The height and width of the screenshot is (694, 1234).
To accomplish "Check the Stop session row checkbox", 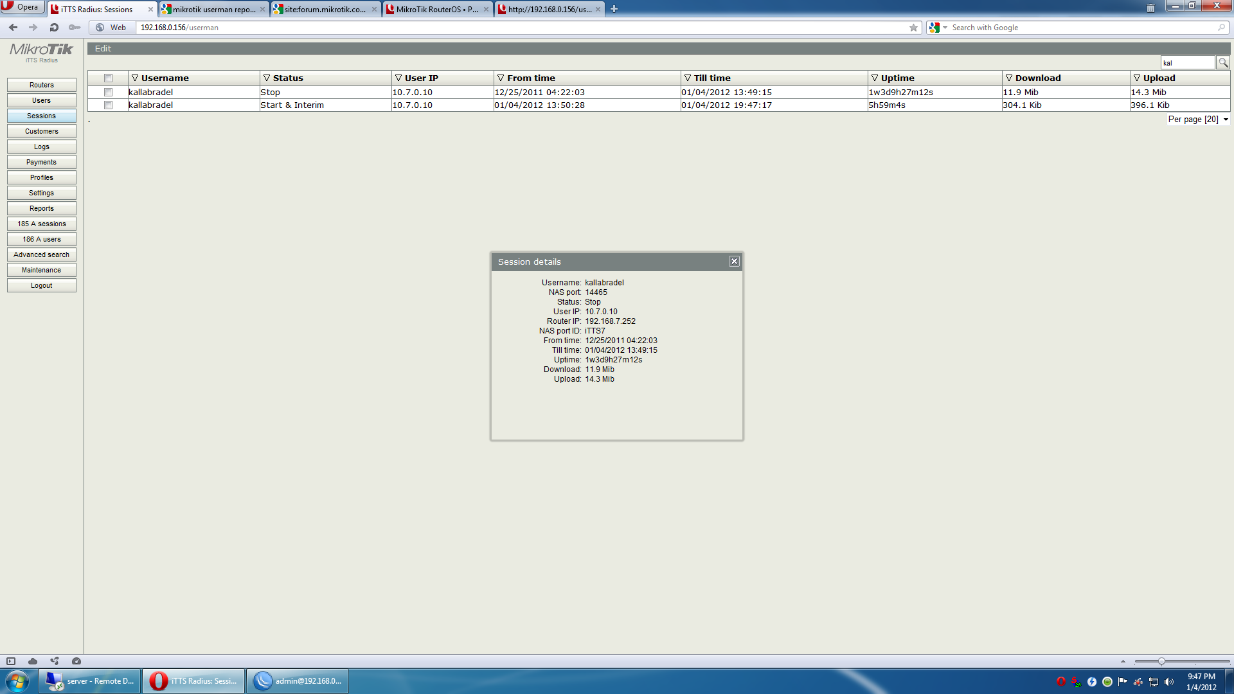I will click(108, 92).
